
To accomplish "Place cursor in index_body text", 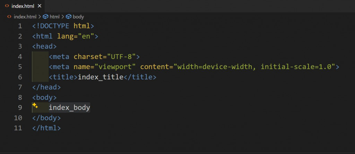I will pos(69,108).
